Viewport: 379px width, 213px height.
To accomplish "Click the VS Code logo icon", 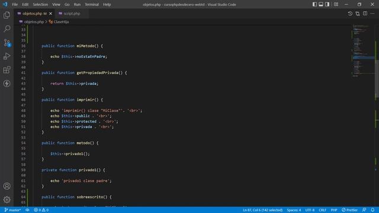I will click(x=5, y=4).
